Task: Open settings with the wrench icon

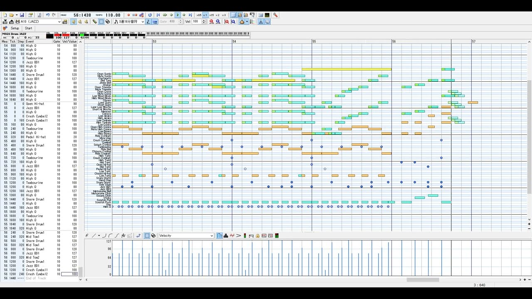Action: pyautogui.click(x=275, y=15)
